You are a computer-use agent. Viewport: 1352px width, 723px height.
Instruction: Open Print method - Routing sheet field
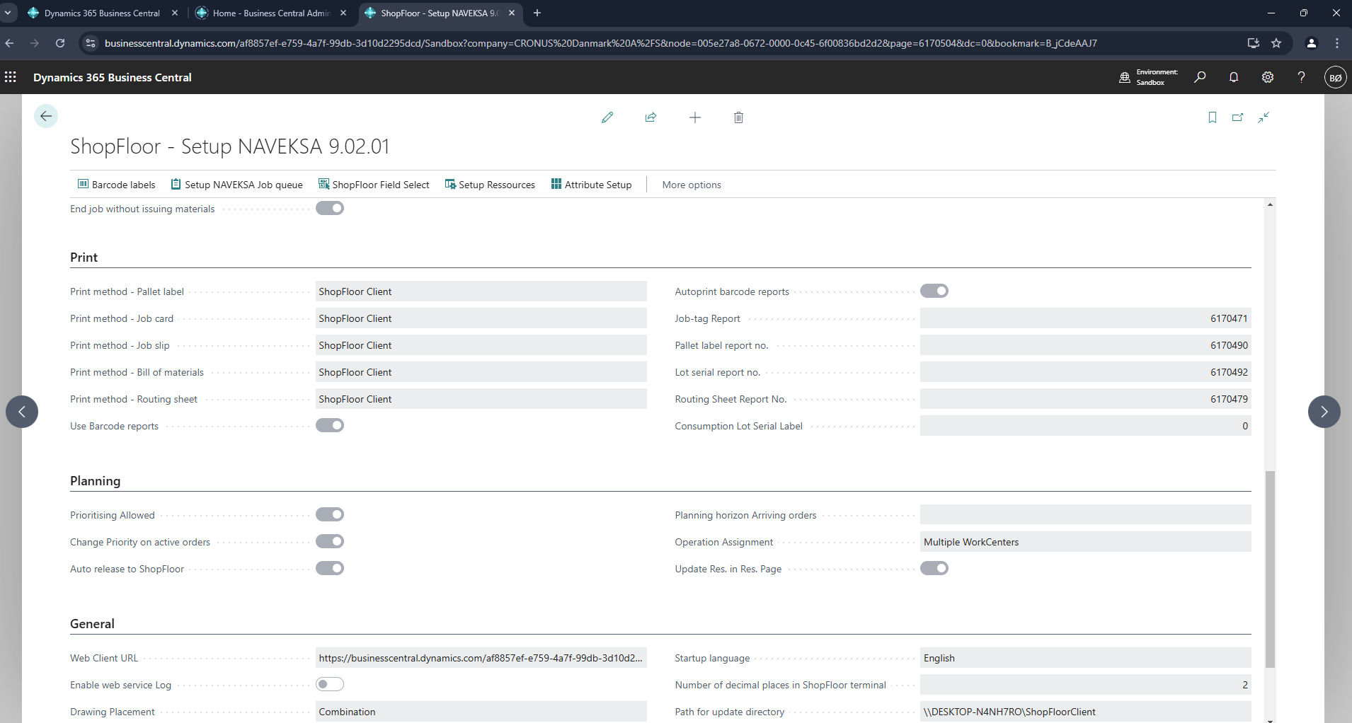(x=481, y=399)
